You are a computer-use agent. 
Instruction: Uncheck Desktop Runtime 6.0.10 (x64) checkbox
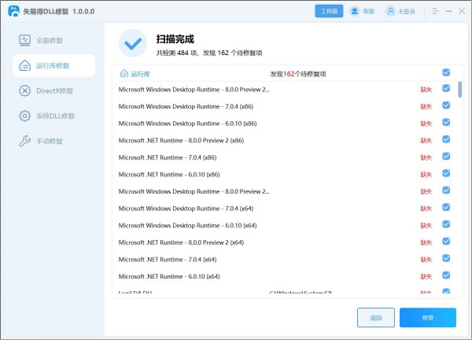[446, 224]
